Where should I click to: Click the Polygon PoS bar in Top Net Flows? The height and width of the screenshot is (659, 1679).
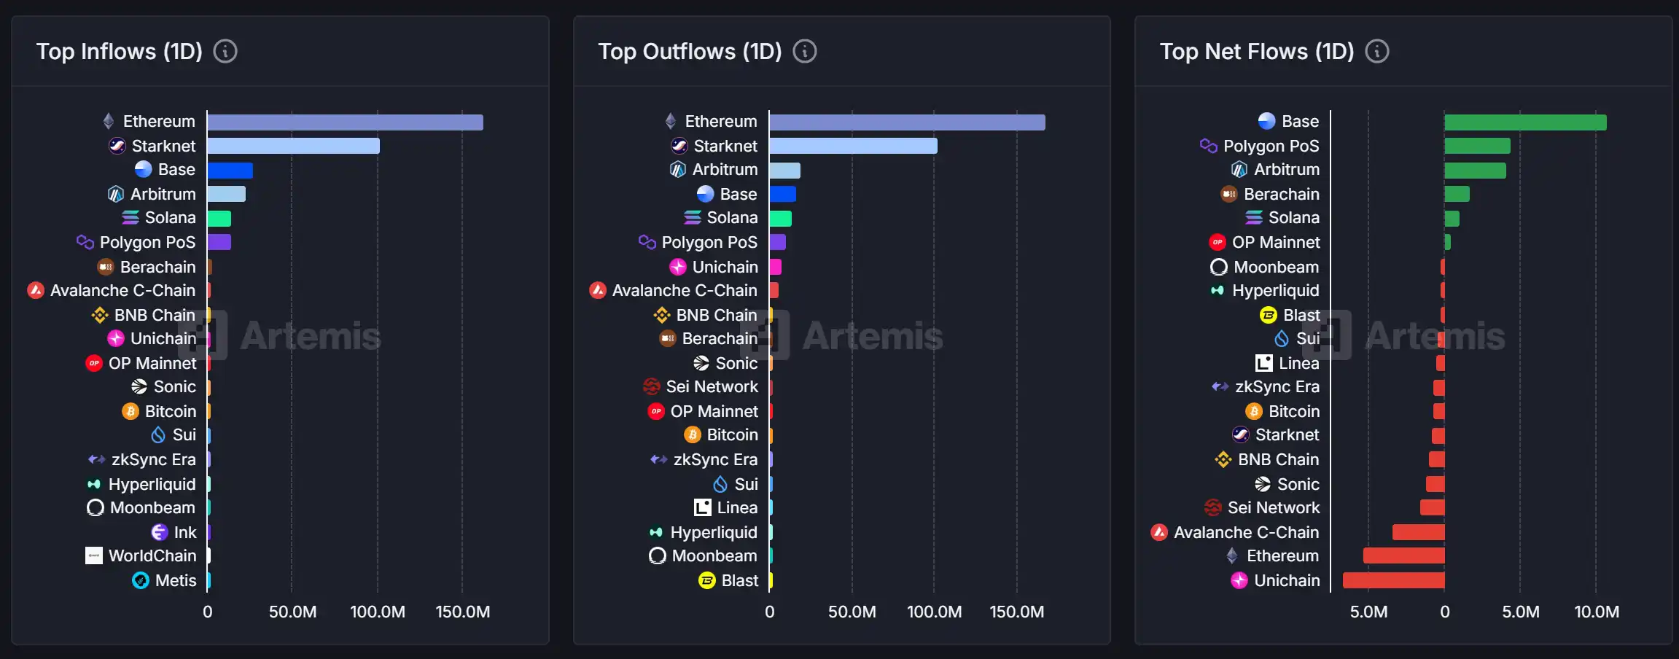(1478, 146)
